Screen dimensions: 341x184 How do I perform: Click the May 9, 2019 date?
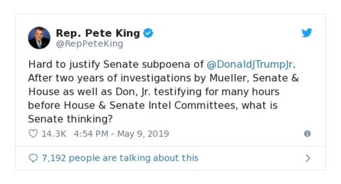pyautogui.click(x=143, y=134)
